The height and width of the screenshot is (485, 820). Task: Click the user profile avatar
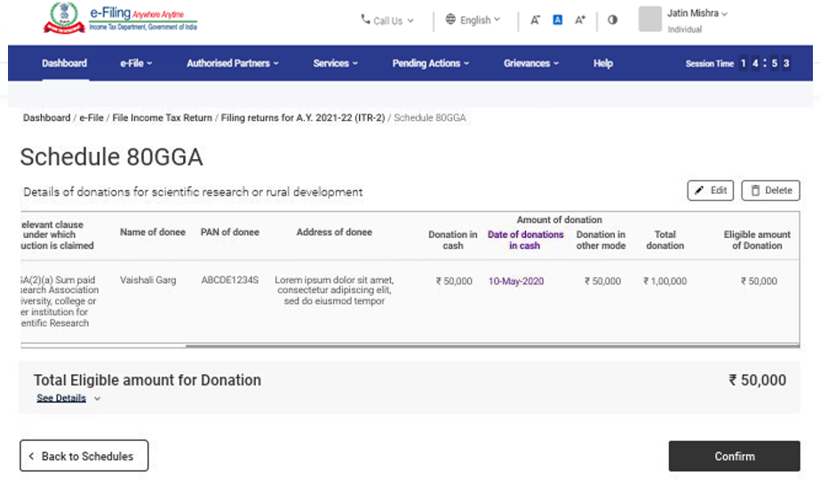tap(650, 20)
